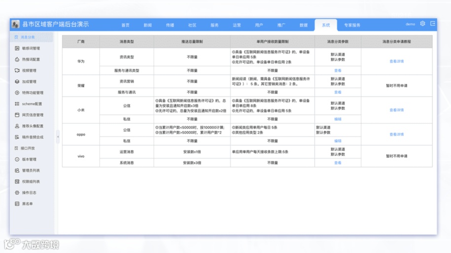Click the 资讯营销 cell in 荣耀 row

coord(127,82)
